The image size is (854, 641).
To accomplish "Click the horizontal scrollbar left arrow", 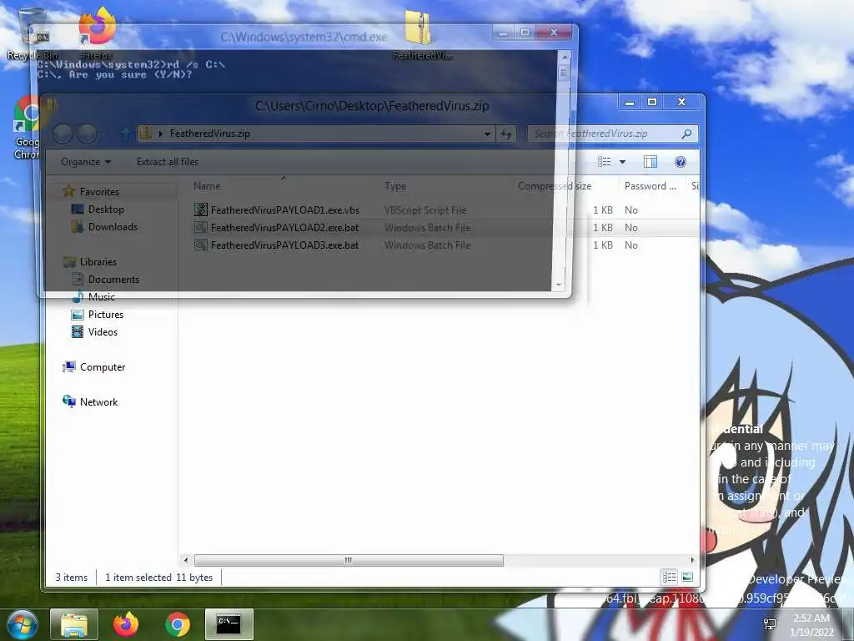I will tap(186, 560).
